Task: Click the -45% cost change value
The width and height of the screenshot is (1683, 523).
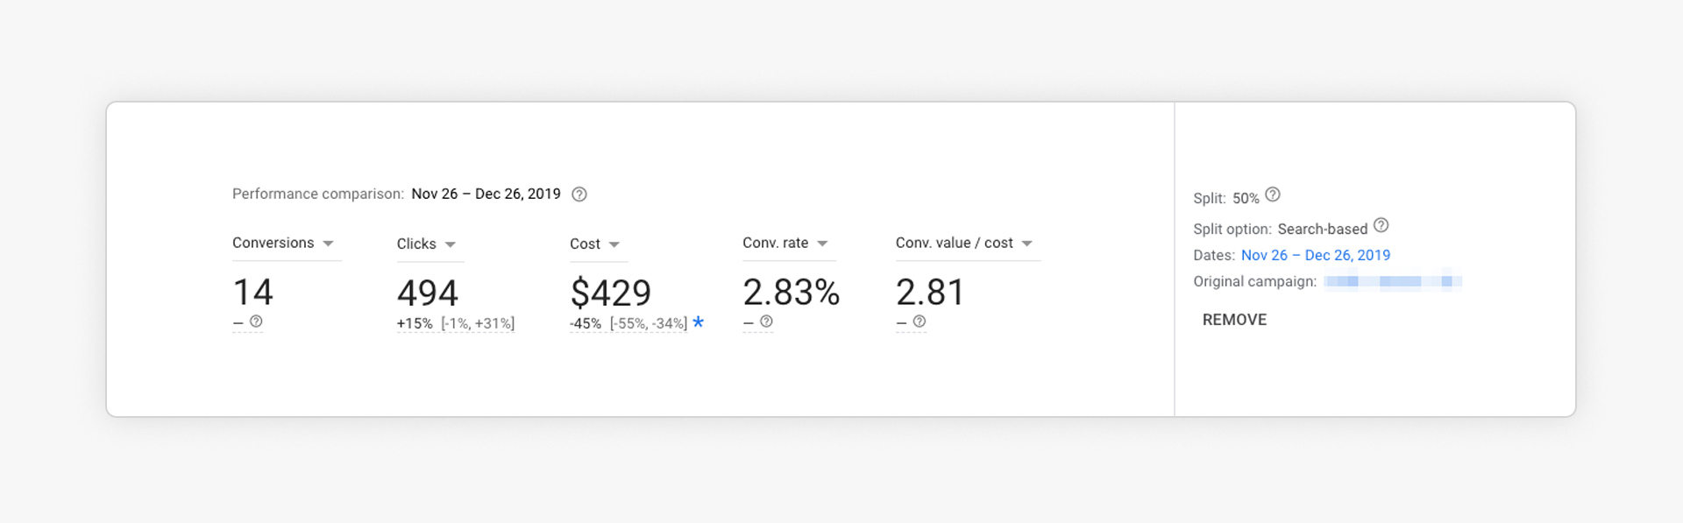Action: click(x=586, y=323)
